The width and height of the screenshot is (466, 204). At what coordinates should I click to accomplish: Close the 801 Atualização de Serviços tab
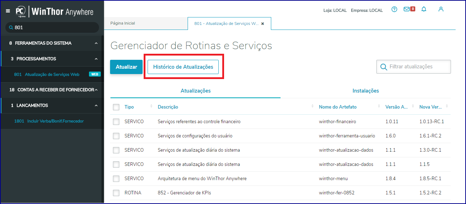point(263,23)
